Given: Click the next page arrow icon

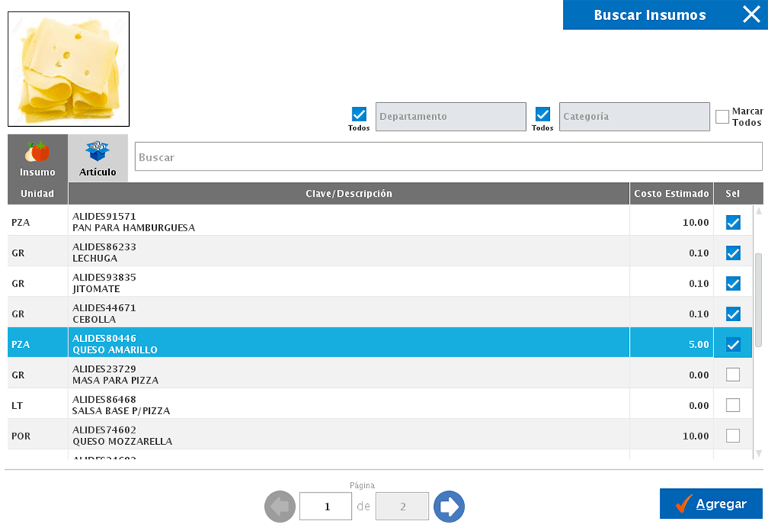Looking at the screenshot, I should click(x=449, y=506).
